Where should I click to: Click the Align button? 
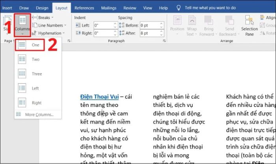pyautogui.click(x=268, y=18)
